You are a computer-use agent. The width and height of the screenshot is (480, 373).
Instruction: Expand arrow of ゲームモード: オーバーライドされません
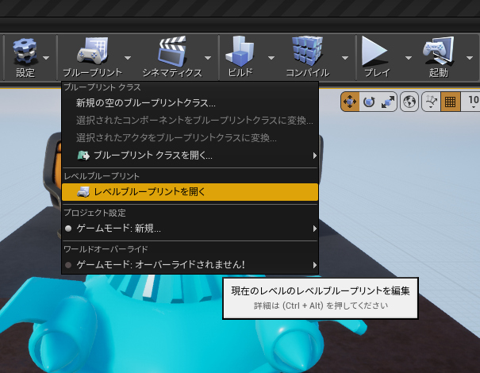tap(315, 265)
